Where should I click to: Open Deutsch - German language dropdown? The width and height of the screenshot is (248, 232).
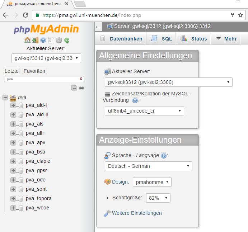point(148,166)
